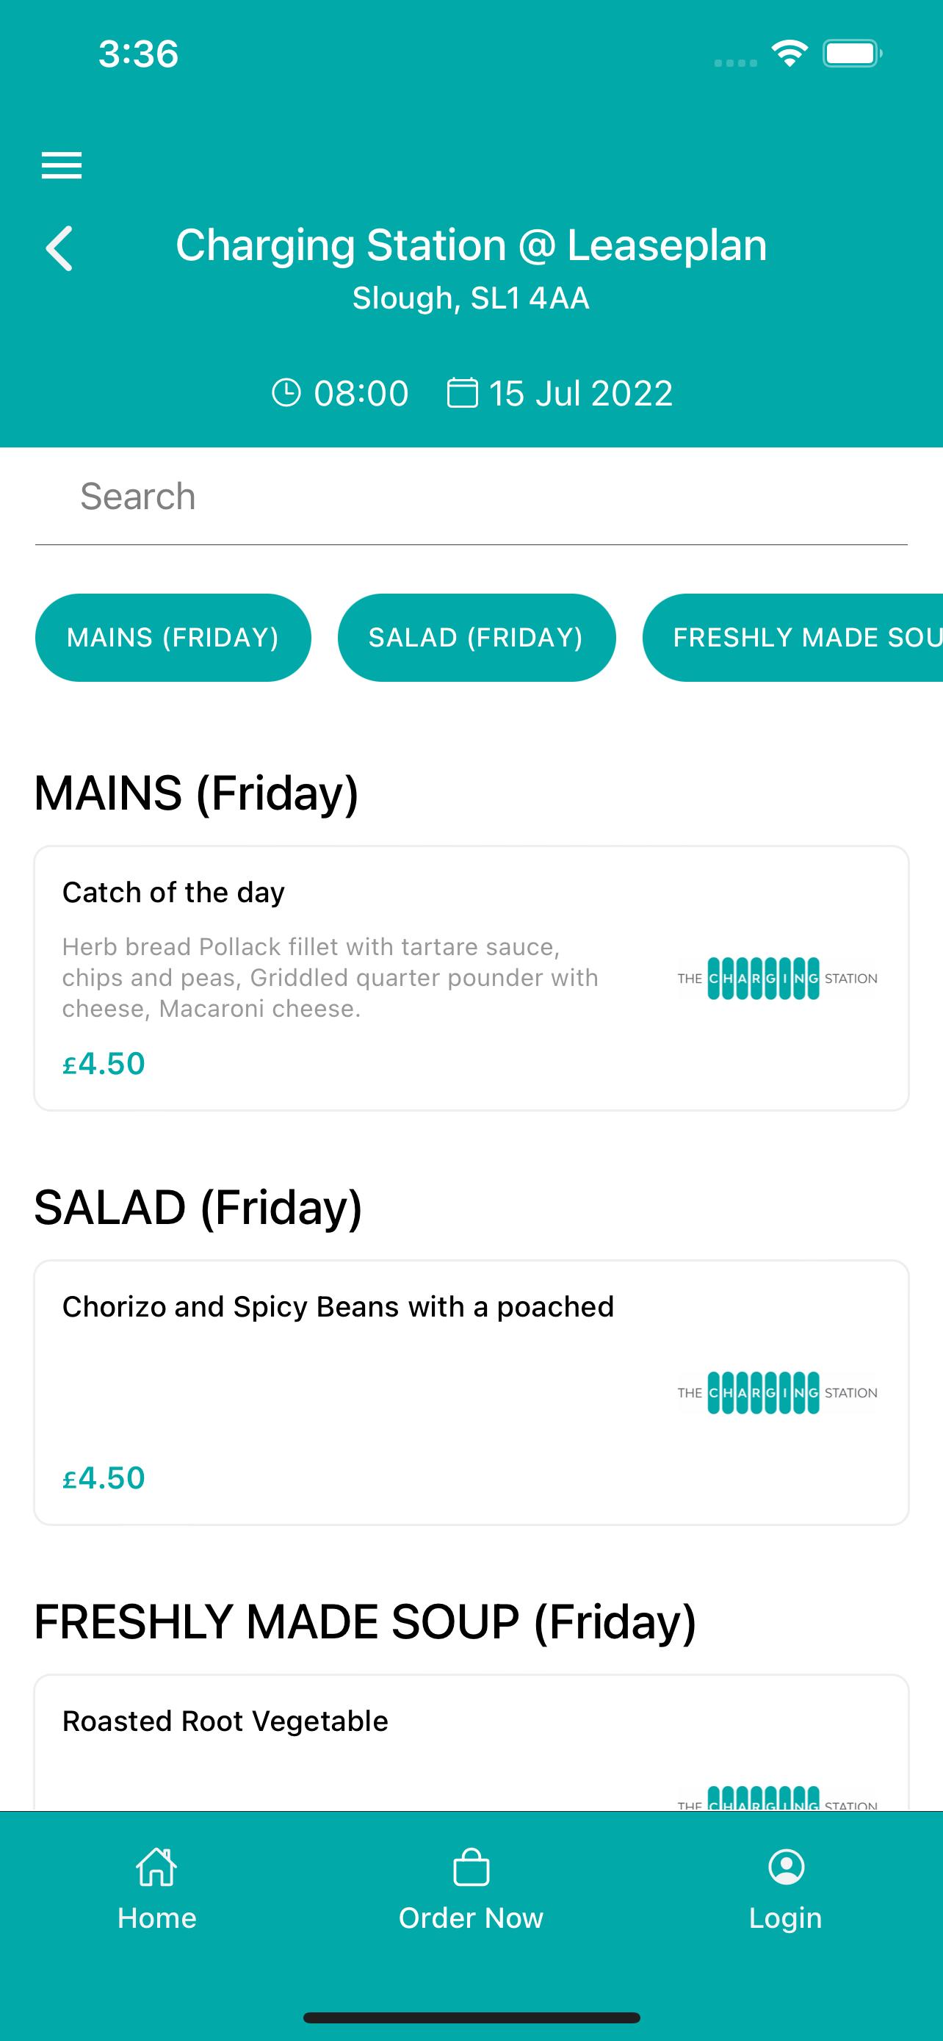
Task: Focus the Search input field
Action: click(x=471, y=497)
